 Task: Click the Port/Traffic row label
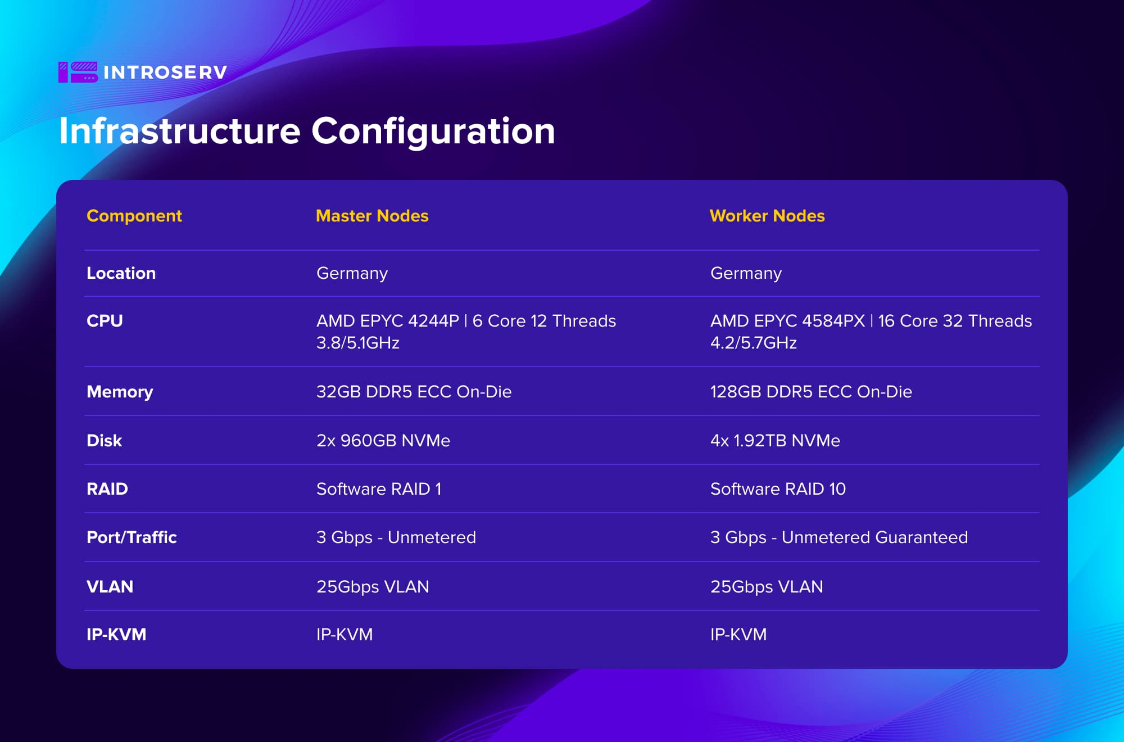coord(132,537)
